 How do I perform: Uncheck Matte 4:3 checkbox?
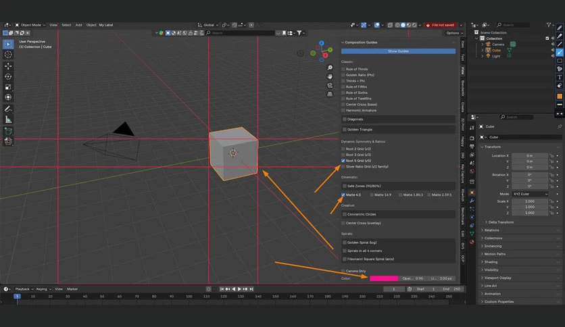[343, 195]
